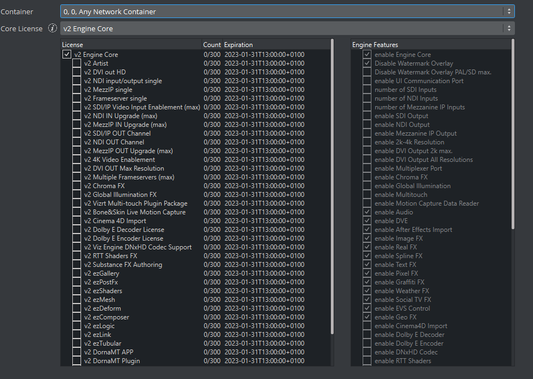This screenshot has width=533, height=379.
Task: Click the license list vertical scrollbar
Action: (x=331, y=186)
